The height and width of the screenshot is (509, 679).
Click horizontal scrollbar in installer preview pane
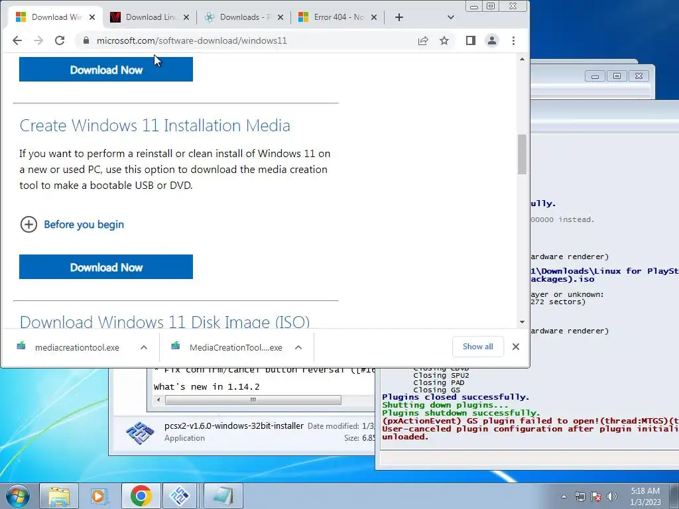click(x=253, y=400)
